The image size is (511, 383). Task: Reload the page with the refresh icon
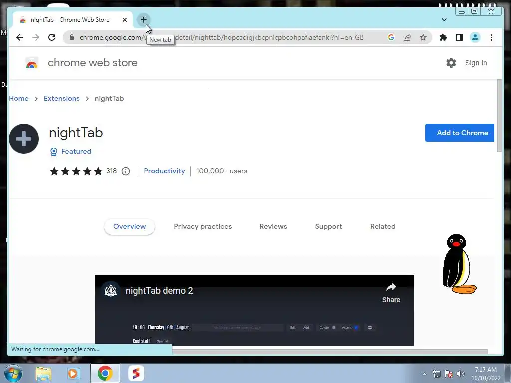click(52, 37)
